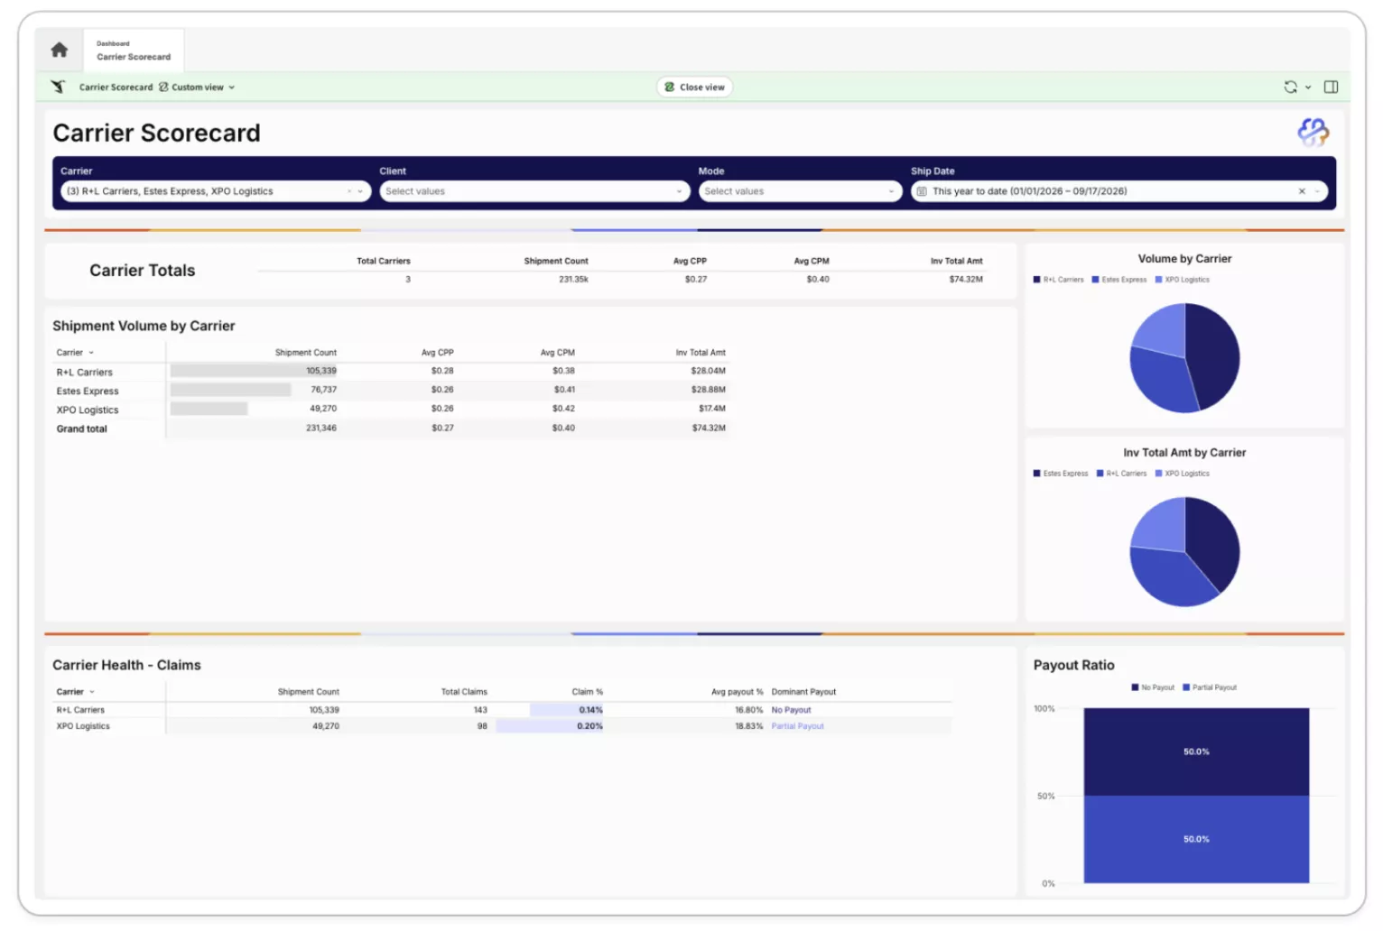
Task: Click the 49,270 shipment count bar
Action: (x=209, y=409)
